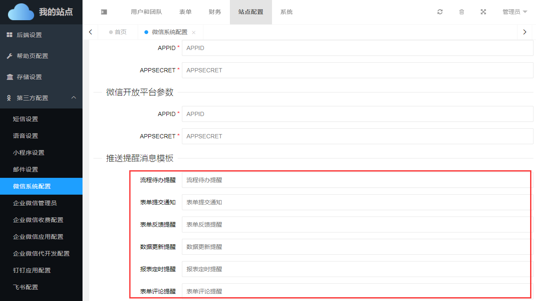Screen dimensions: 536x301
Task: Open 后端设置 in the sidebar
Action: 29,35
